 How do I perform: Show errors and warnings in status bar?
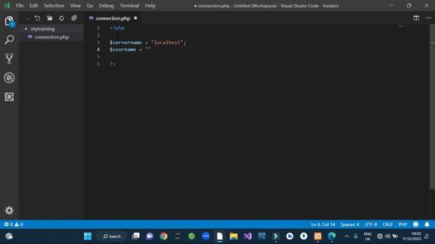(14, 224)
